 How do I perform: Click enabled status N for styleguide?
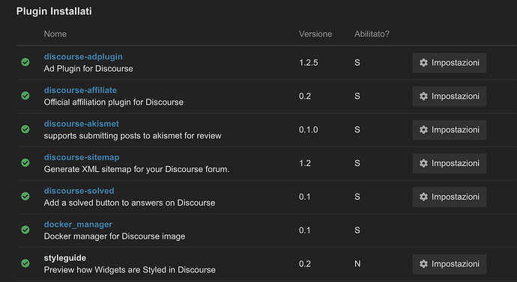357,264
